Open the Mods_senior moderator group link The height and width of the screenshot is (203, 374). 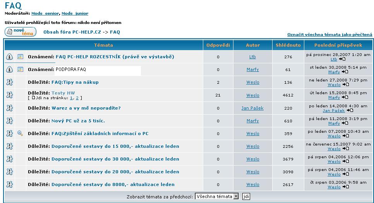[45, 14]
